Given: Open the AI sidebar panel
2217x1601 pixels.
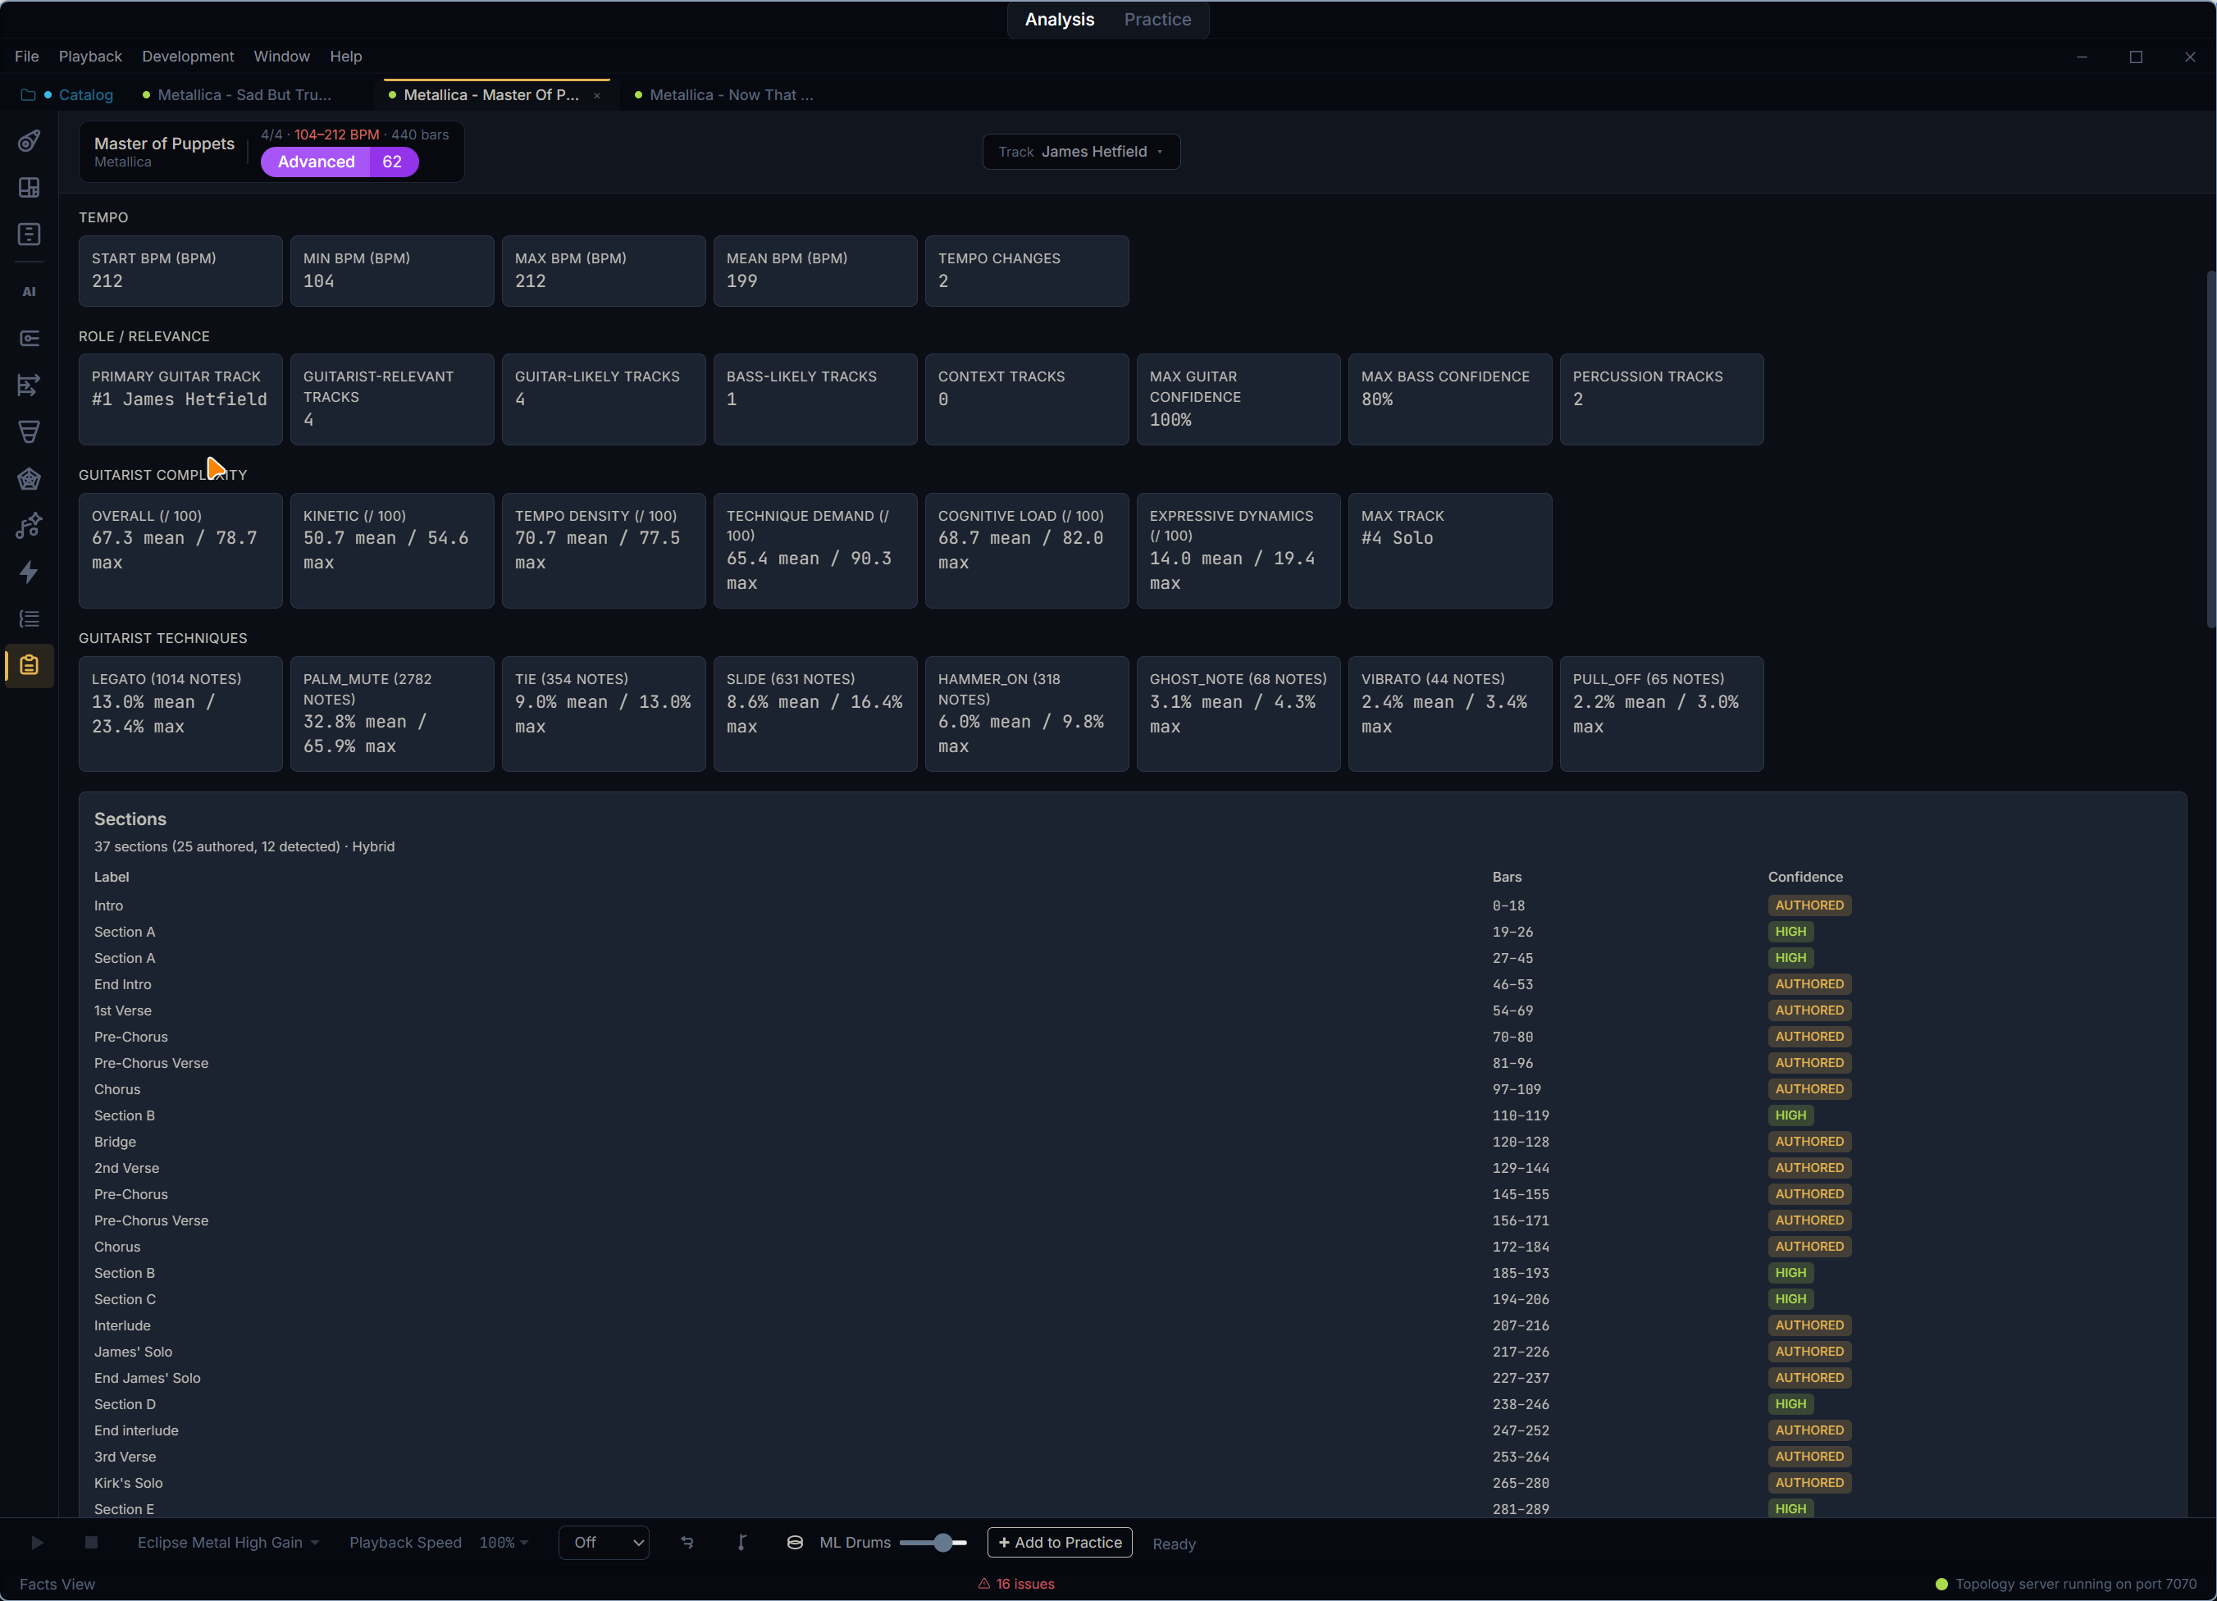Looking at the screenshot, I should point(30,291).
